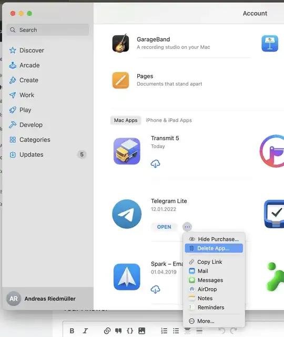Viewport: 284px width, 337px height.
Task: Click the Spark app title
Action: pyautogui.click(x=167, y=264)
